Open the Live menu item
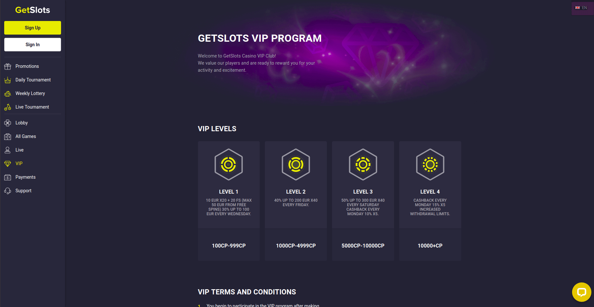The height and width of the screenshot is (307, 594). coord(19,150)
